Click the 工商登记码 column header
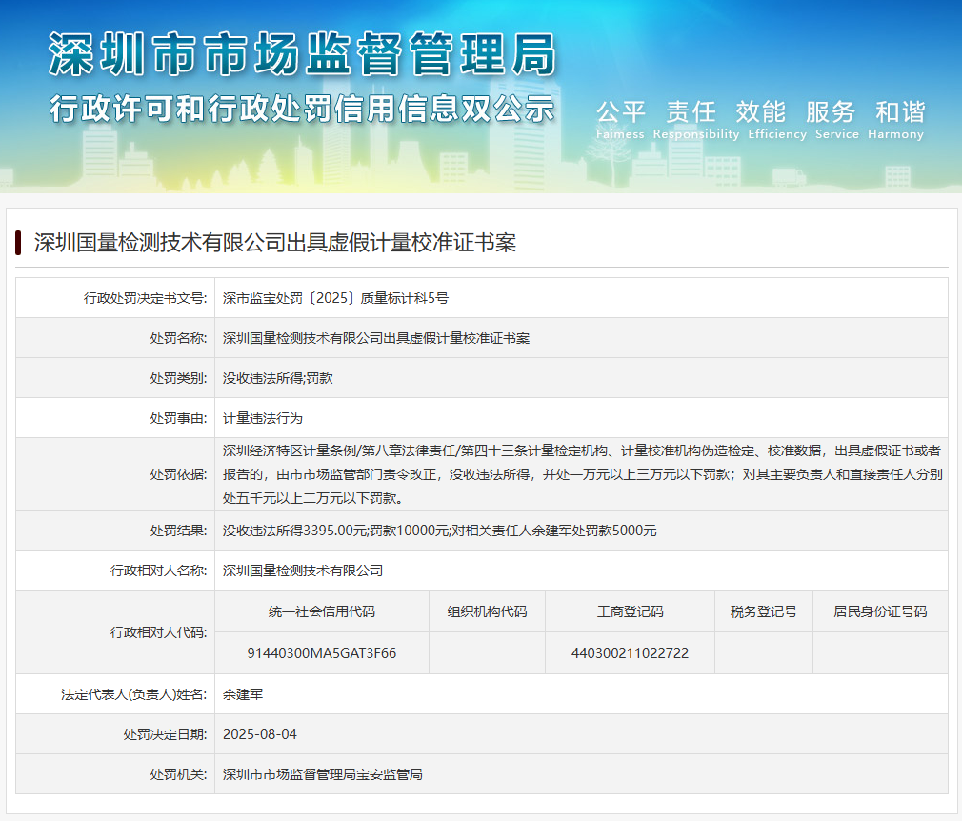This screenshot has width=962, height=821. [630, 611]
